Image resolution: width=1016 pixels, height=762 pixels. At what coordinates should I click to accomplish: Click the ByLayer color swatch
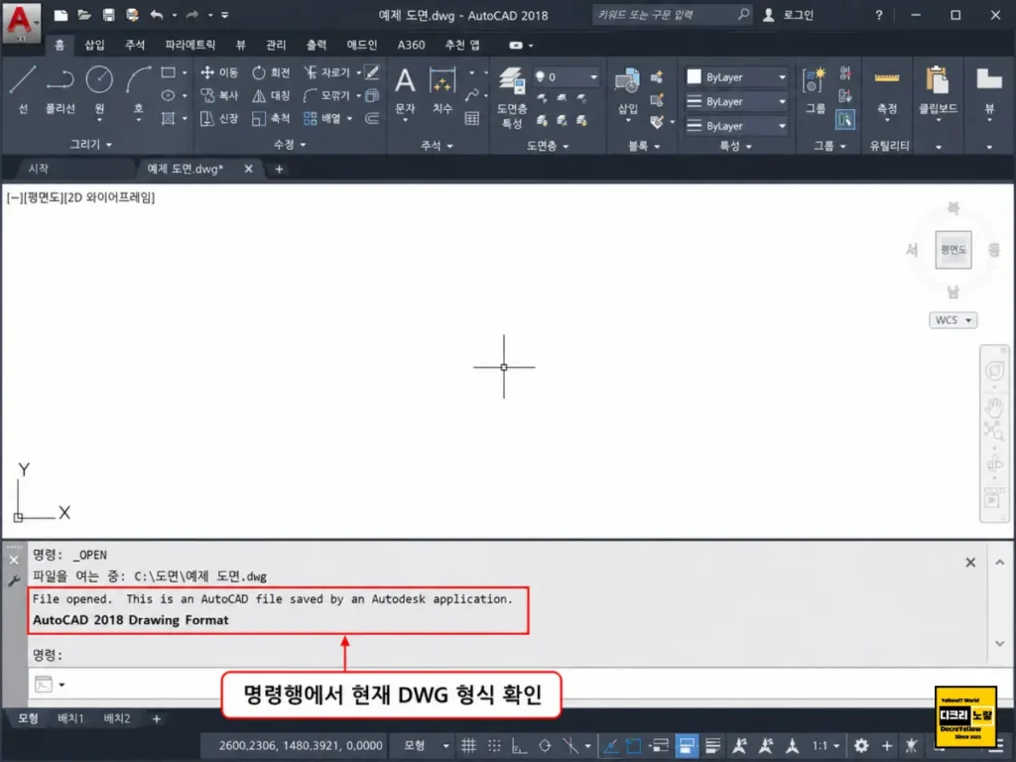click(x=694, y=77)
